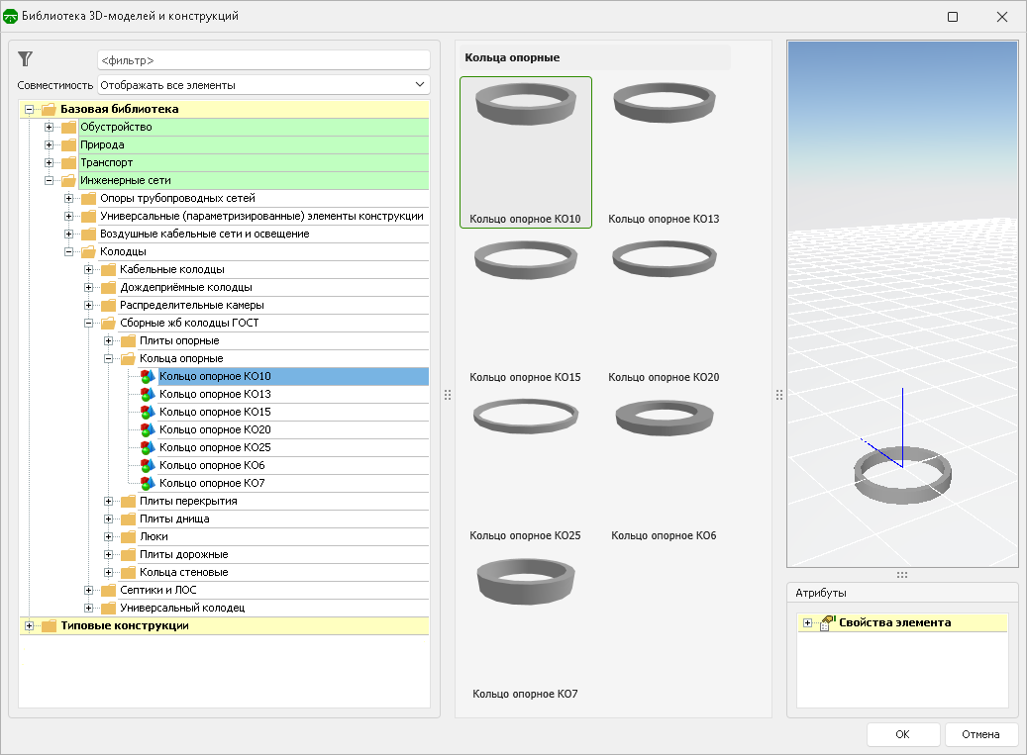The image size is (1027, 755).
Task: Click the КО13 3D-model icon in tree
Action: pos(148,394)
